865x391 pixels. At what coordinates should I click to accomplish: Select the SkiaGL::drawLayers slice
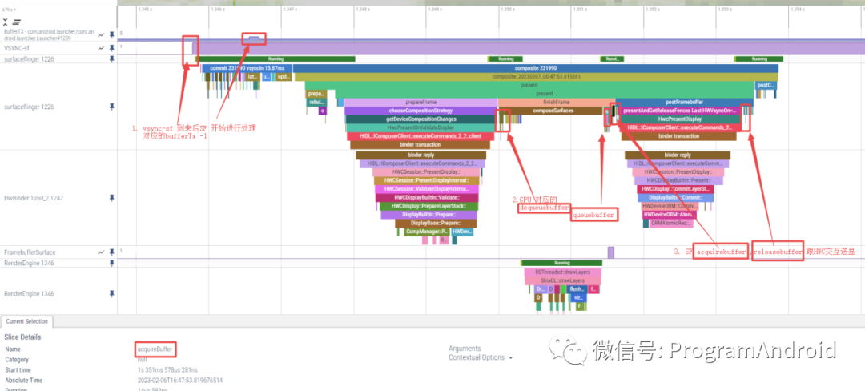[x=562, y=280]
